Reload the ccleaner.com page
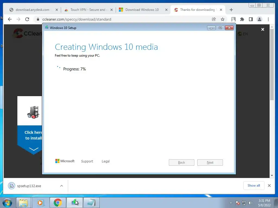 (27, 19)
